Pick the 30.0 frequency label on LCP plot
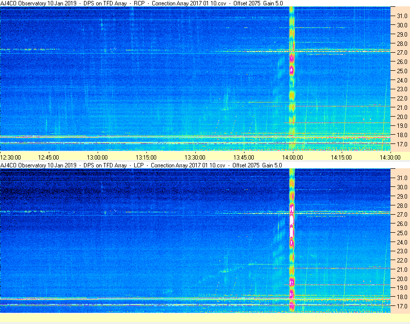This screenshot has width=410, height=324. 402,187
